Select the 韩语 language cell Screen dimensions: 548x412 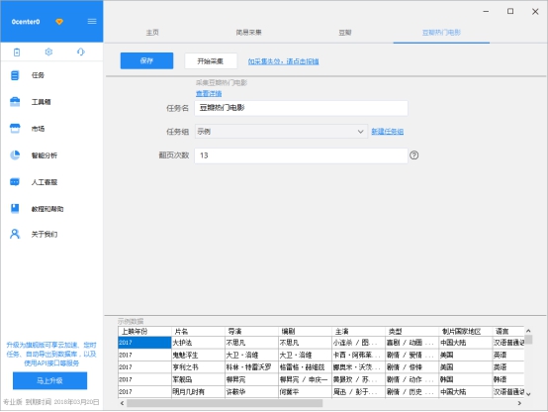508,379
